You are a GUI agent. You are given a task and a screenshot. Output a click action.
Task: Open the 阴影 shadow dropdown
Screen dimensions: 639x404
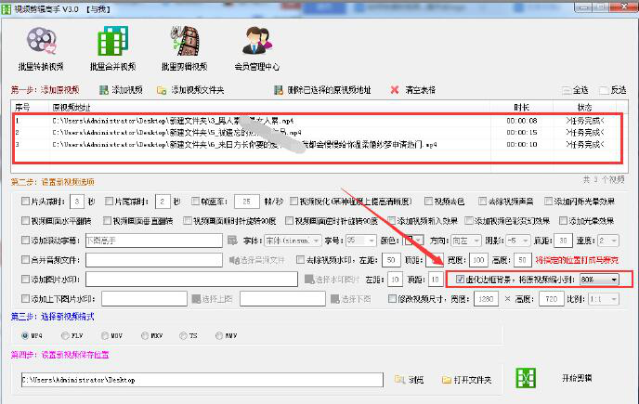click(518, 241)
